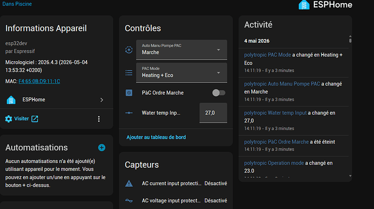This screenshot has height=209, width=374.
Task: Click the PàC Ordre Marche switch icon
Action: pyautogui.click(x=129, y=93)
